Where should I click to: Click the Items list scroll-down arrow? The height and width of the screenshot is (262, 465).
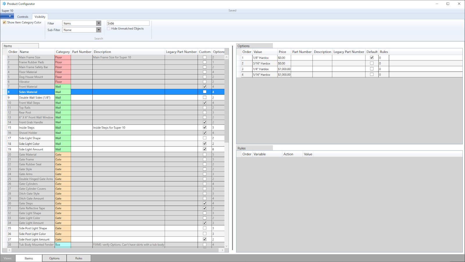226,246
